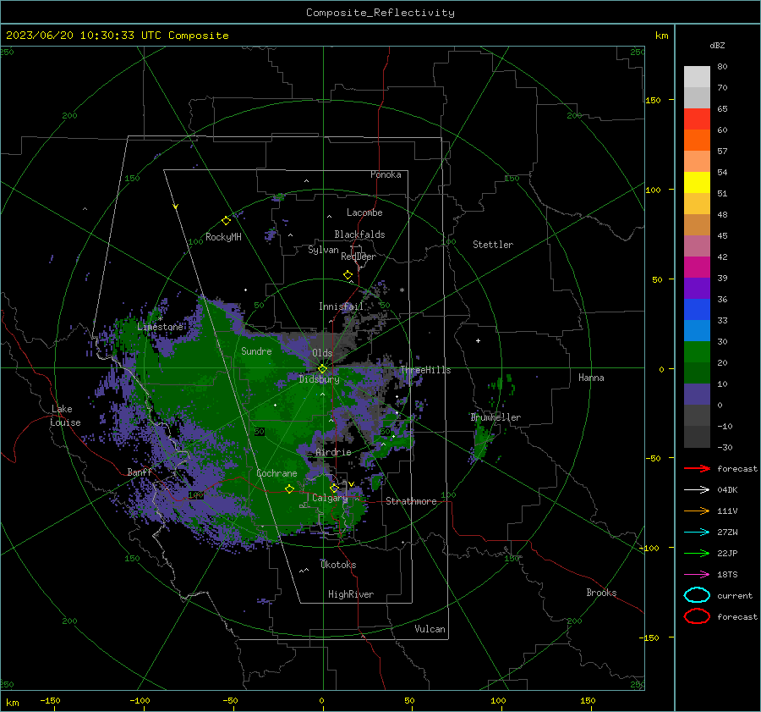Click the ThreeHills label on the map
The width and height of the screenshot is (761, 712).
(x=425, y=370)
